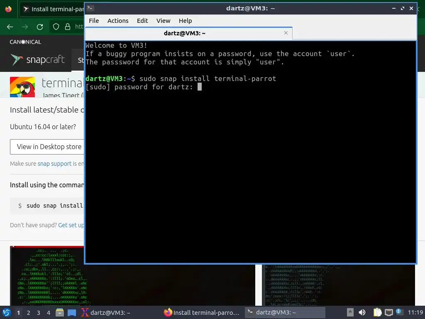Click the padlock site info icon
The width and height of the screenshot is (425, 319).
click(68, 27)
